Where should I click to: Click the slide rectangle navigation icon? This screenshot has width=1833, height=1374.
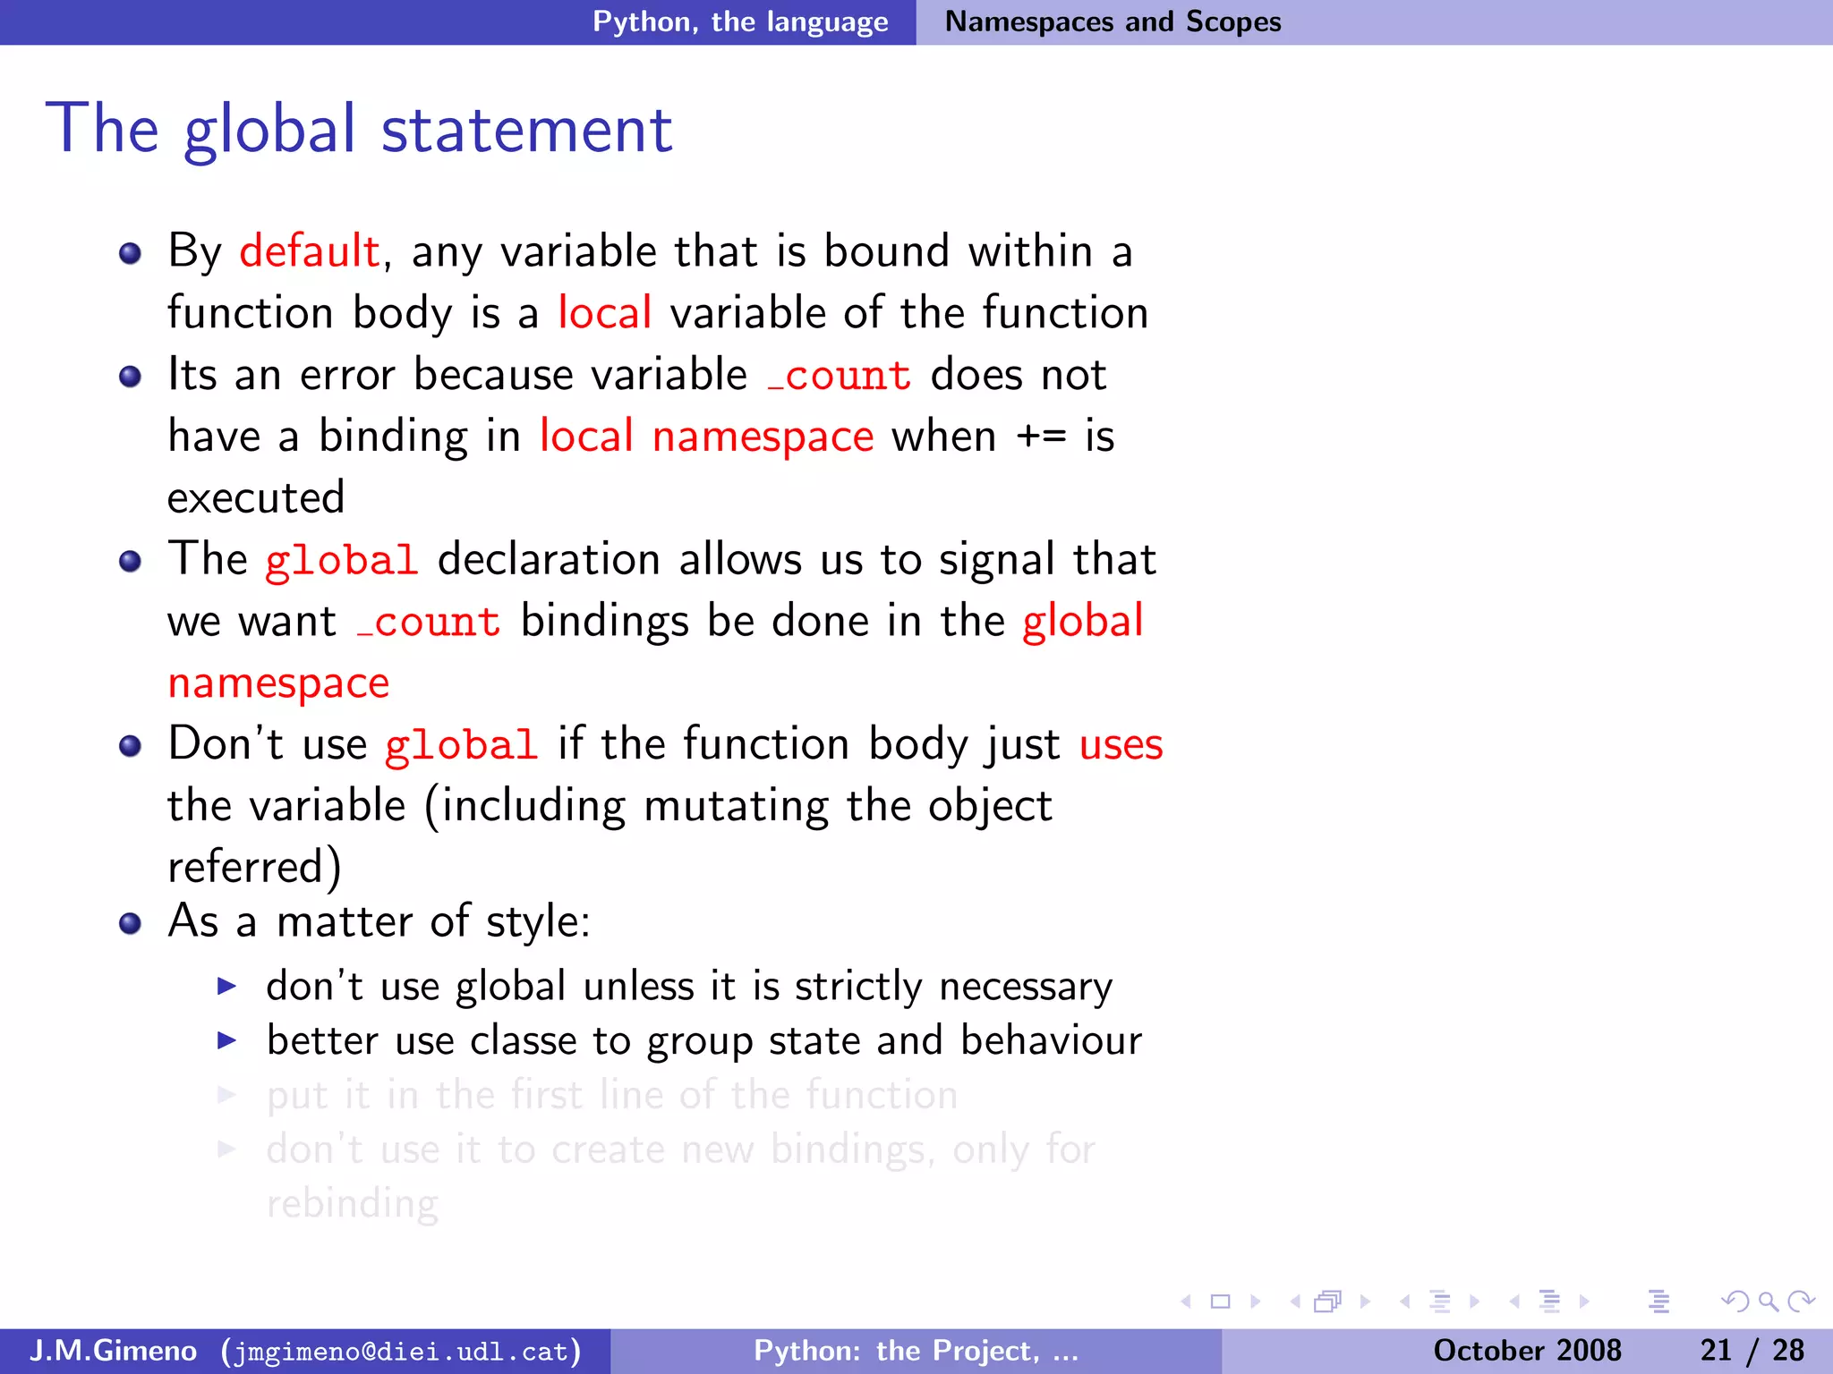pos(1220,1302)
